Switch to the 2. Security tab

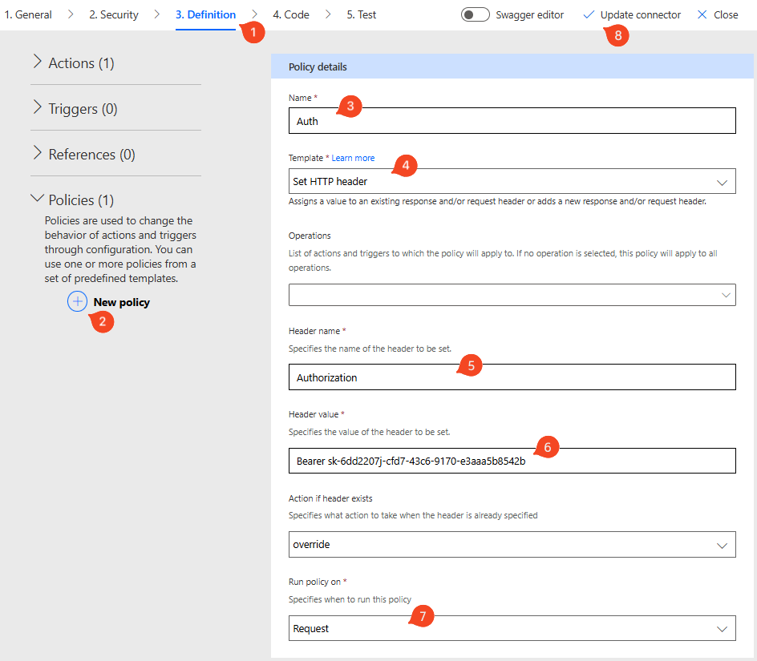113,14
